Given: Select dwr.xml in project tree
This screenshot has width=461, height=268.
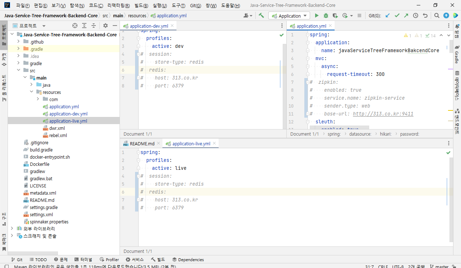Looking at the screenshot, I should pos(57,128).
